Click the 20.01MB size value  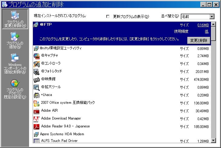pos(202,72)
